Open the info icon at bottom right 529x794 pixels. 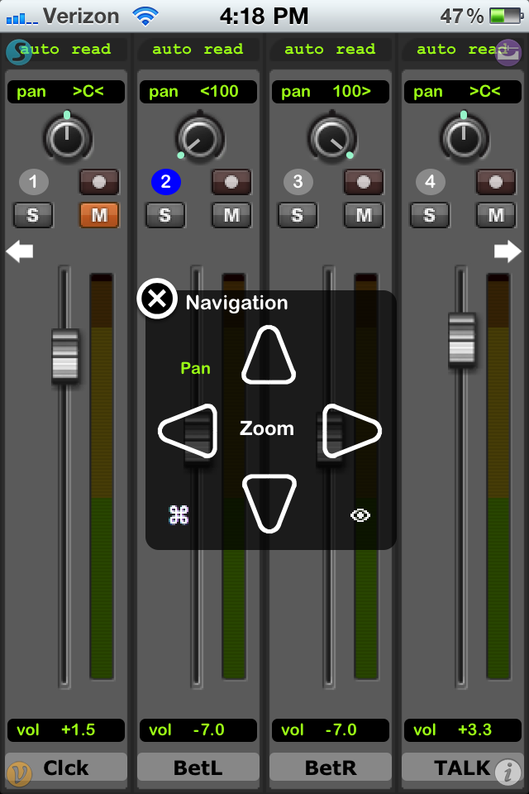[508, 772]
